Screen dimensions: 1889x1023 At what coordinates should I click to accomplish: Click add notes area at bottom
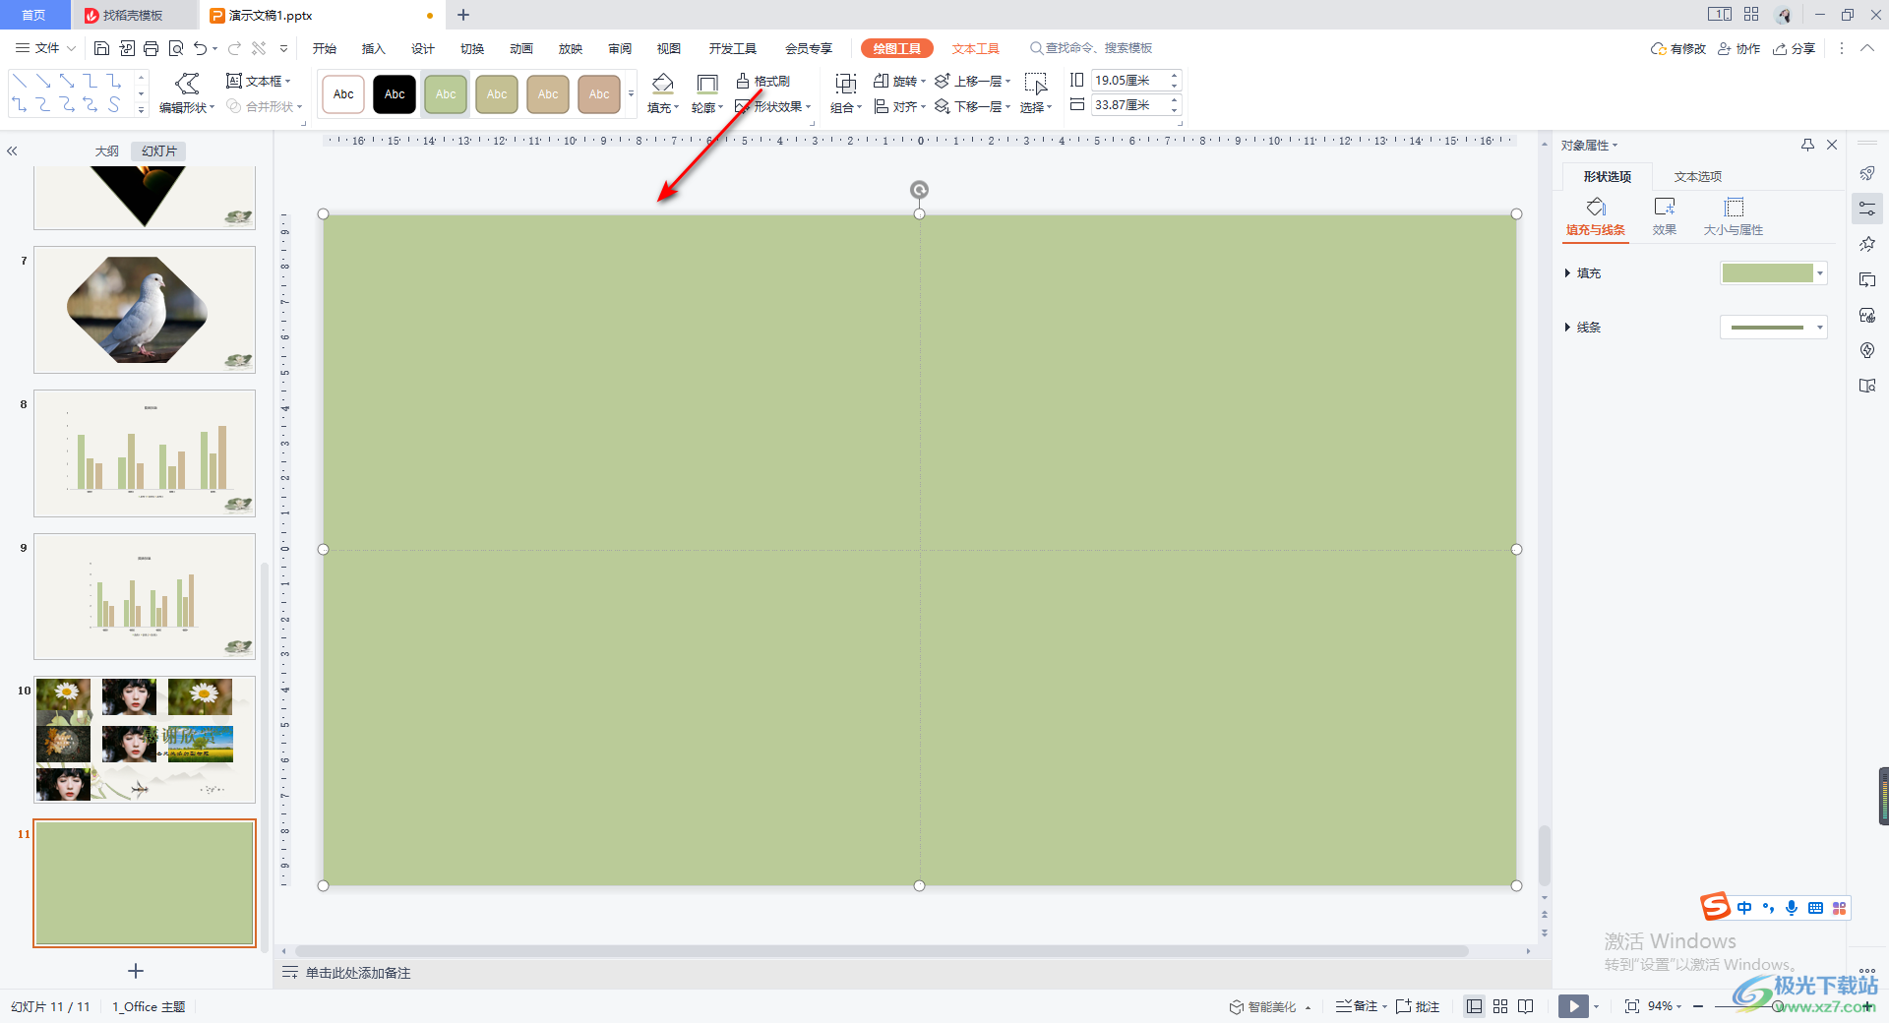(x=358, y=973)
